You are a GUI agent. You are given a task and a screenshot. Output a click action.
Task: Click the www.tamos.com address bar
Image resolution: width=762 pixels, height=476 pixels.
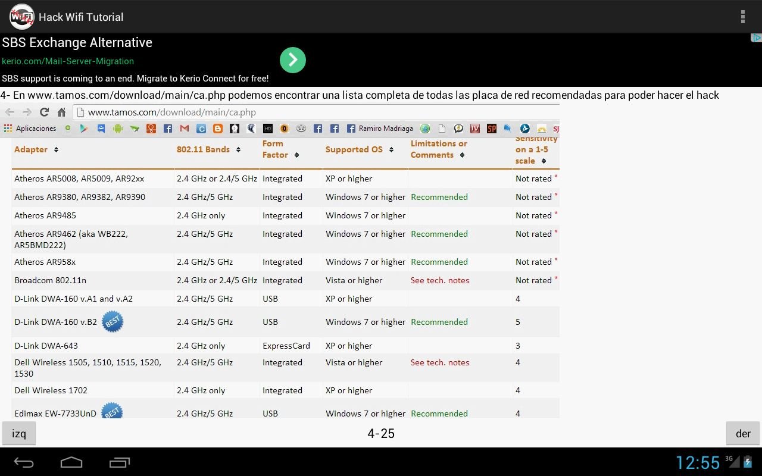click(x=316, y=112)
